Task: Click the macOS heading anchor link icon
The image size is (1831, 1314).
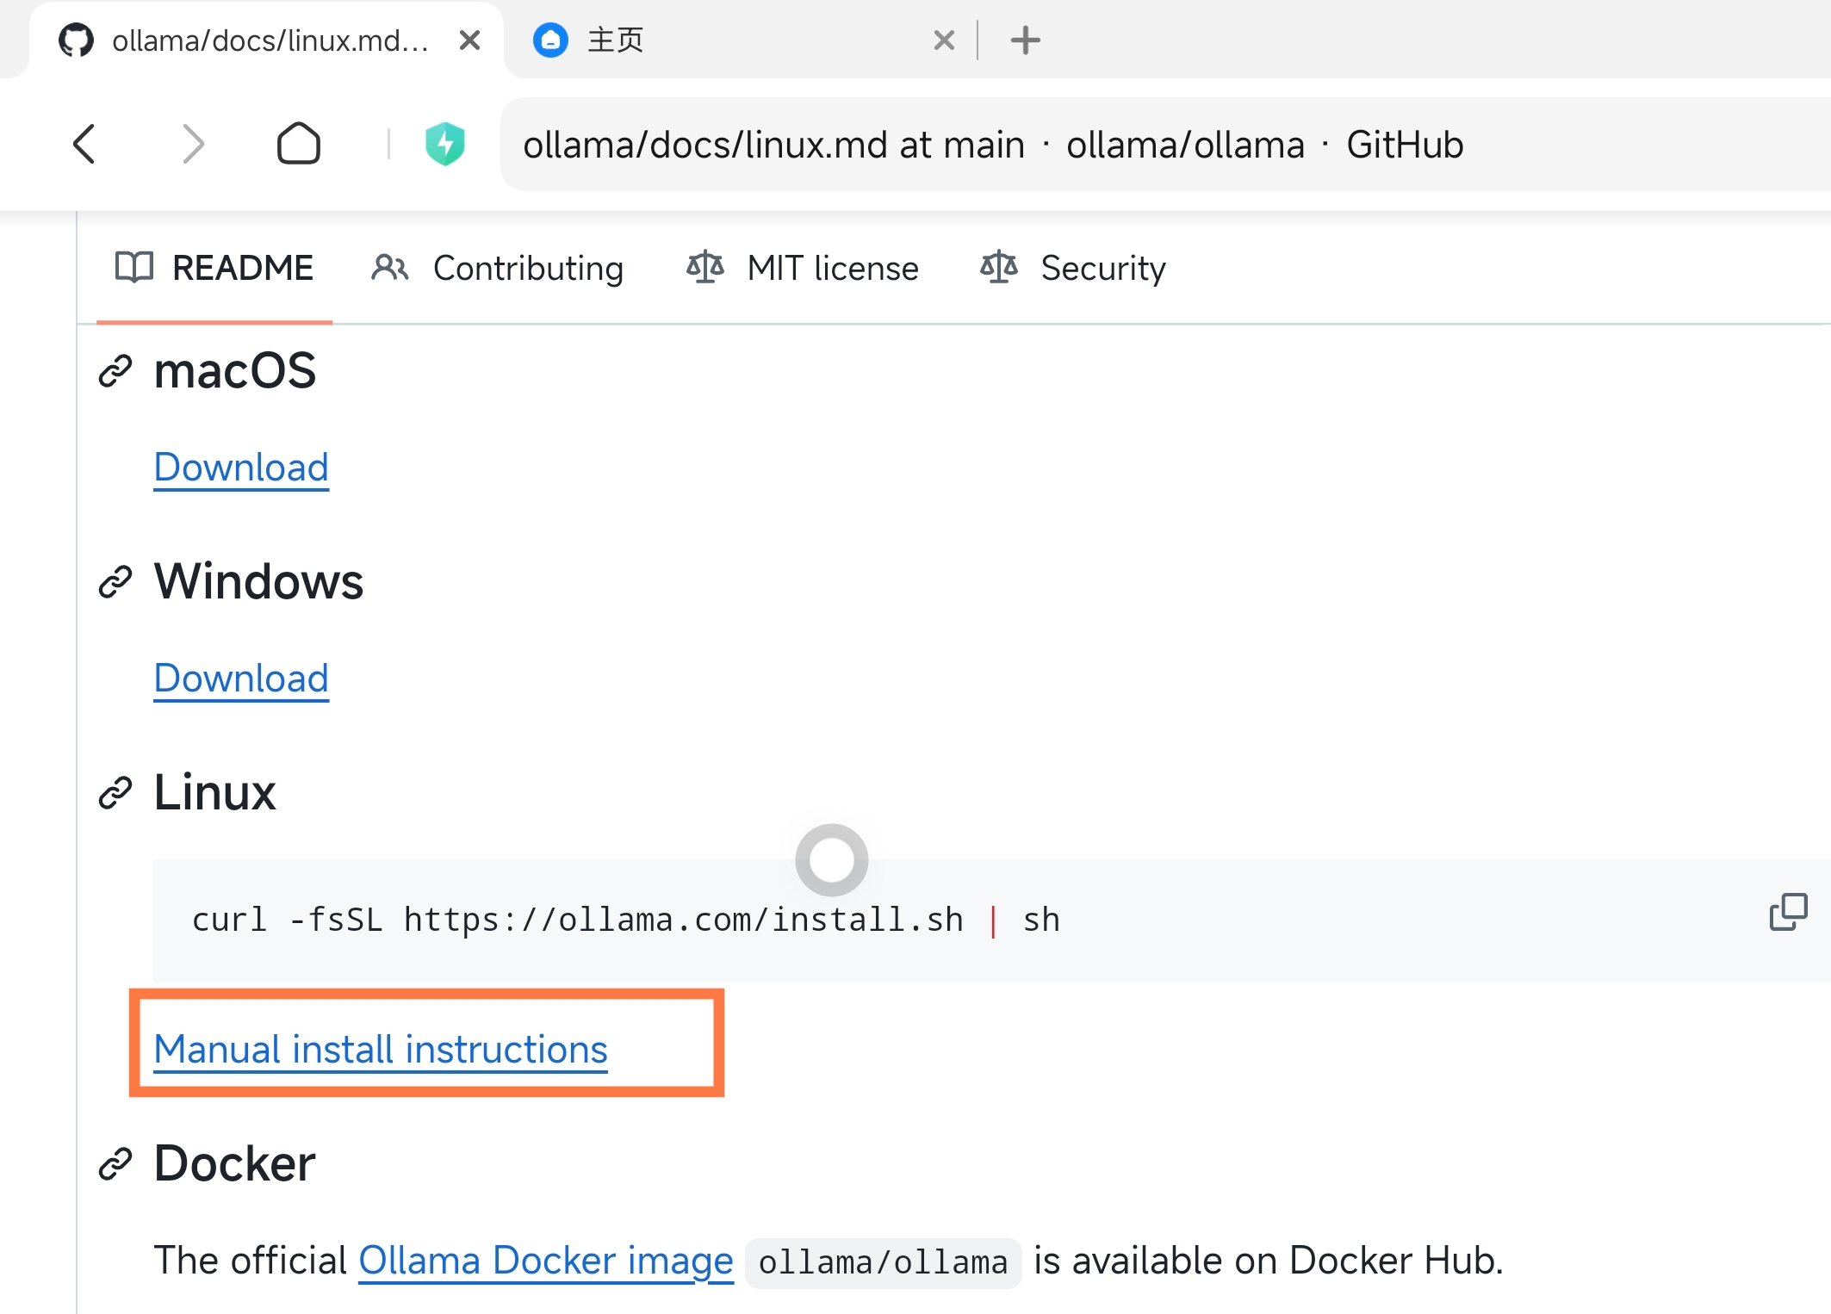Action: click(x=115, y=371)
